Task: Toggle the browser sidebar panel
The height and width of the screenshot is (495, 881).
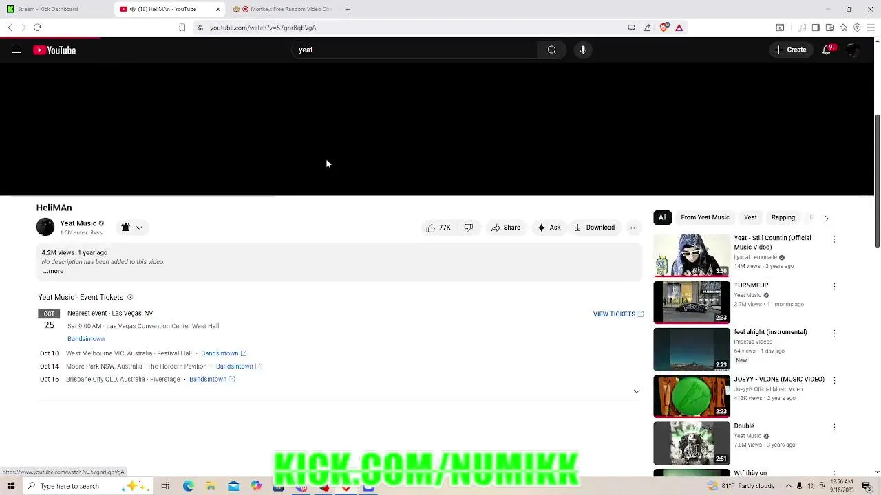Action: pyautogui.click(x=816, y=27)
